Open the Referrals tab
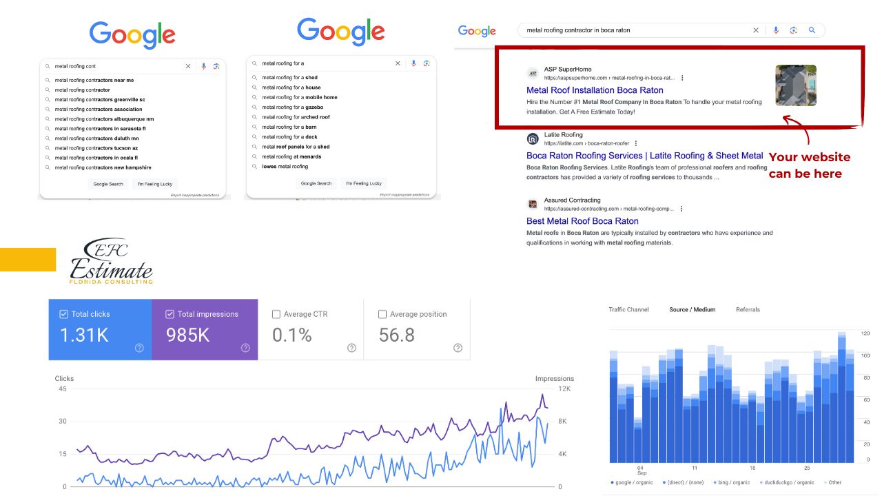882x496 pixels. coord(748,309)
